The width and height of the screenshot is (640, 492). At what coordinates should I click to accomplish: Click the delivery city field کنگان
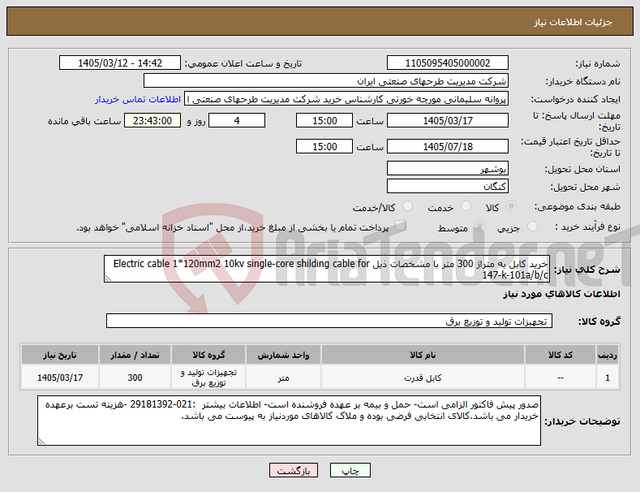[x=447, y=187]
